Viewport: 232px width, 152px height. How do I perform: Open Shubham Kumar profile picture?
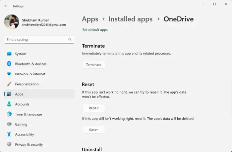(12, 22)
